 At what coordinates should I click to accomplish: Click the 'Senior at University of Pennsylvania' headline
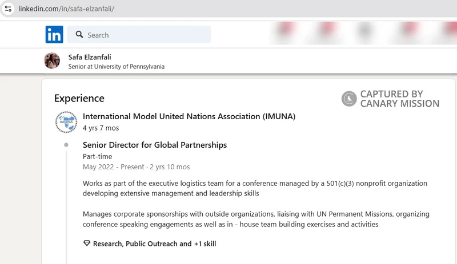coord(116,67)
